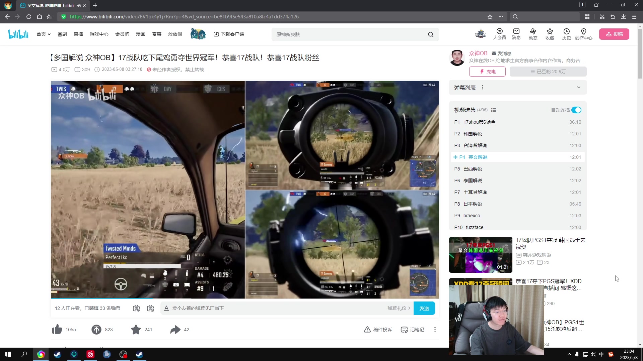
Task: Open Windows taskbar search
Action: (x=24, y=354)
